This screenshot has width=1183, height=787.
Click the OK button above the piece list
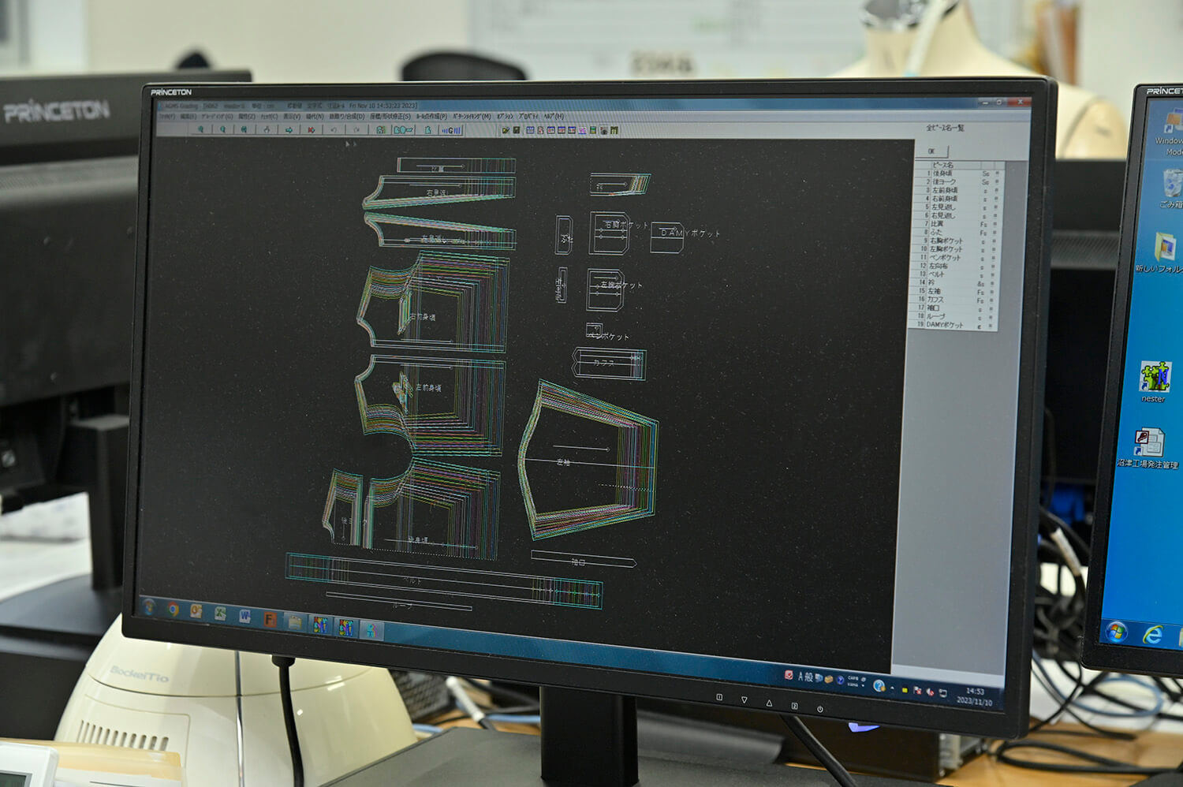coord(932,151)
